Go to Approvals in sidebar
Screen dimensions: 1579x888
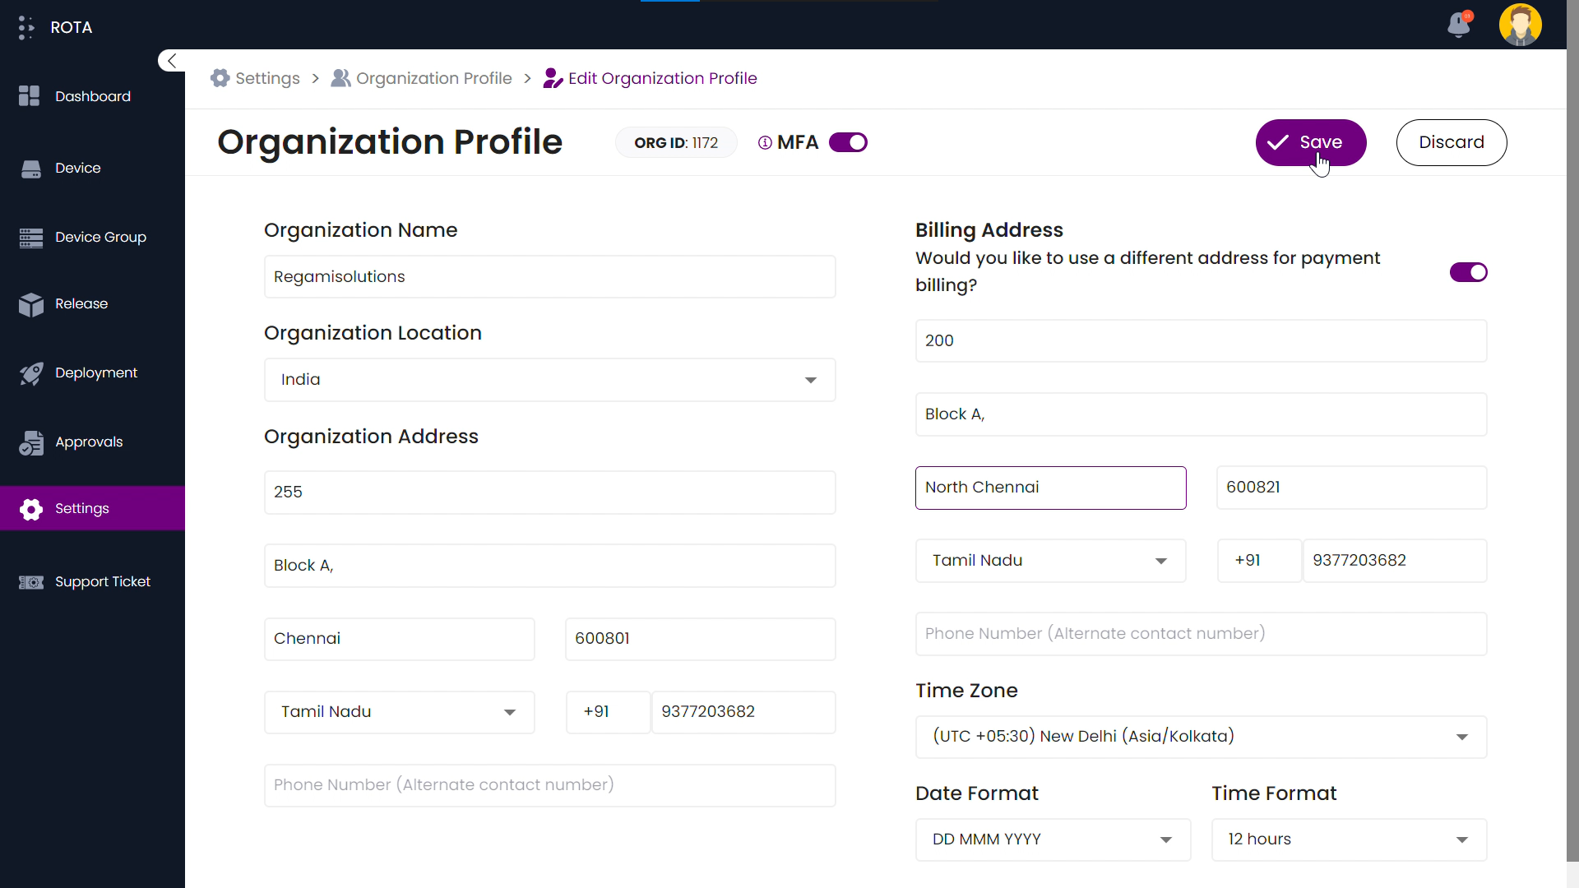(89, 442)
